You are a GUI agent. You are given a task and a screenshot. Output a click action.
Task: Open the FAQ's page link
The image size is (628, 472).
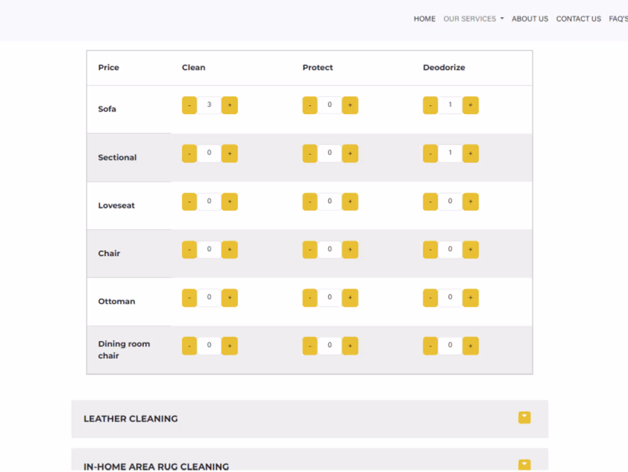(618, 19)
